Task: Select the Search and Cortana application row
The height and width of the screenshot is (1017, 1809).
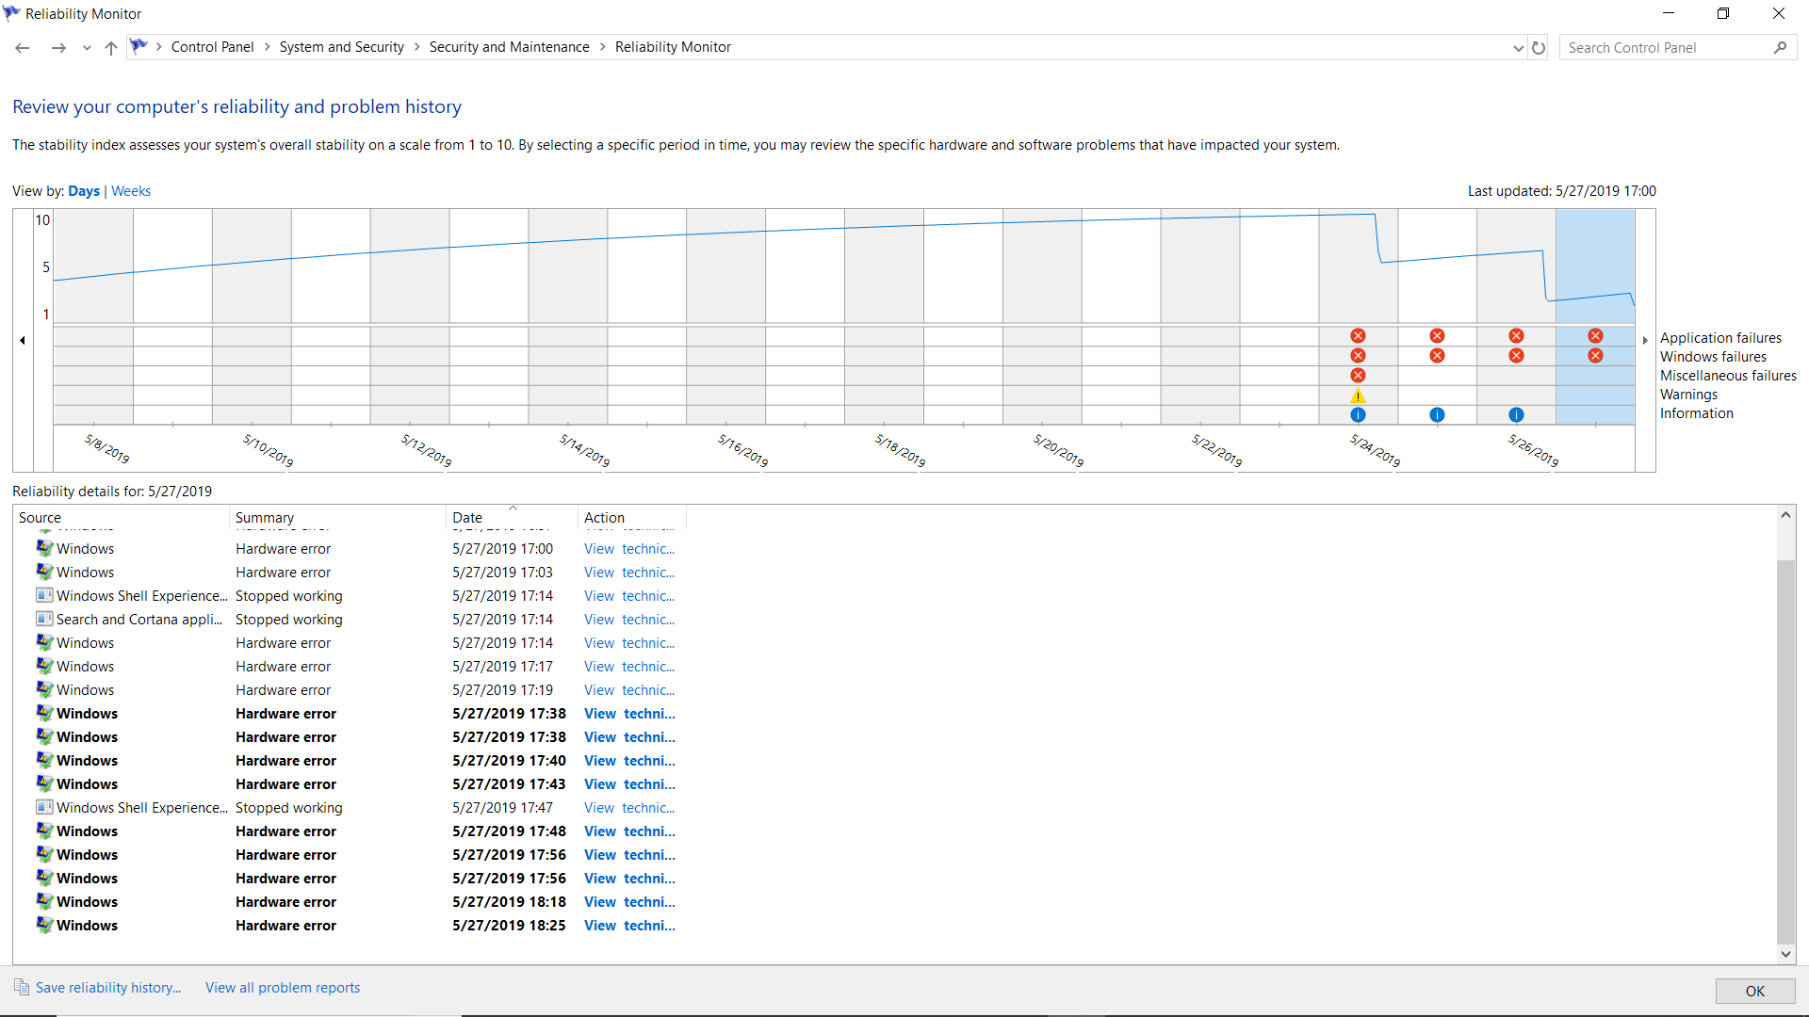Action: click(356, 620)
